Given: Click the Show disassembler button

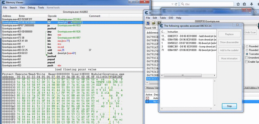Looking at the screenshot, I should pos(229,42).
